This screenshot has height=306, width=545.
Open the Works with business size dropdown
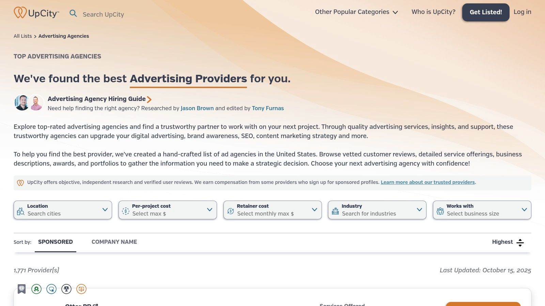(x=482, y=210)
